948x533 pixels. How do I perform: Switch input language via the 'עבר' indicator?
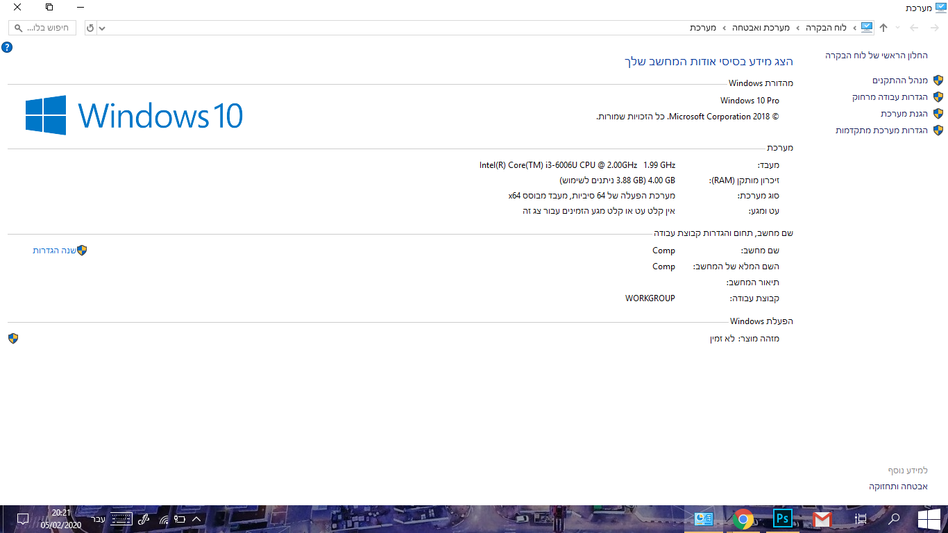click(x=99, y=519)
